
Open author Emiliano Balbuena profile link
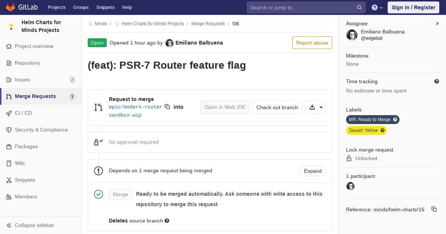click(199, 43)
